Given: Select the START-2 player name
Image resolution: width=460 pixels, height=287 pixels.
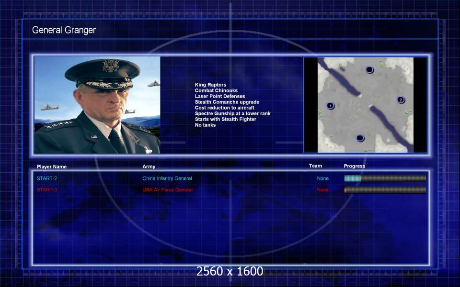Looking at the screenshot, I should pos(46,178).
